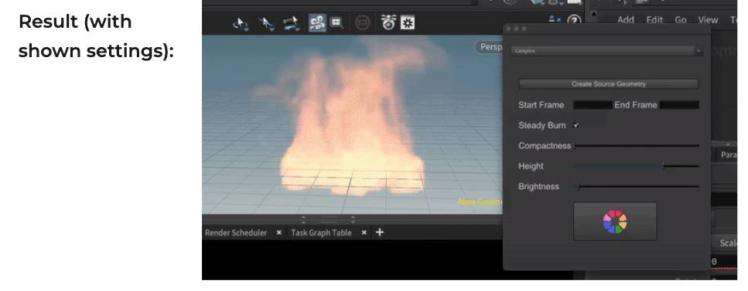The width and height of the screenshot is (748, 291).
Task: Focus the Start Frame input field
Action: [x=593, y=105]
